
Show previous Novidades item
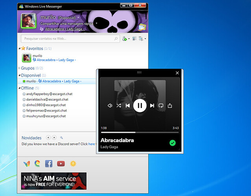tap(48, 137)
